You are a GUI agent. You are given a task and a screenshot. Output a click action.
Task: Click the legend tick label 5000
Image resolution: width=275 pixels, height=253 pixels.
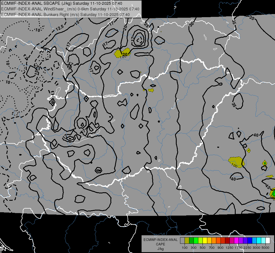(x=265, y=248)
